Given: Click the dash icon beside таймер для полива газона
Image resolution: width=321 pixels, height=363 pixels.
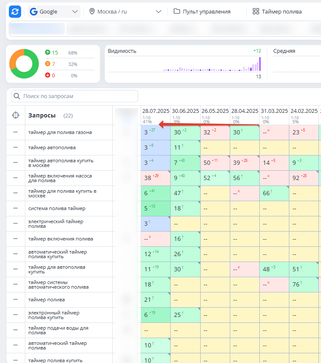Looking at the screenshot, I should 16,132.
